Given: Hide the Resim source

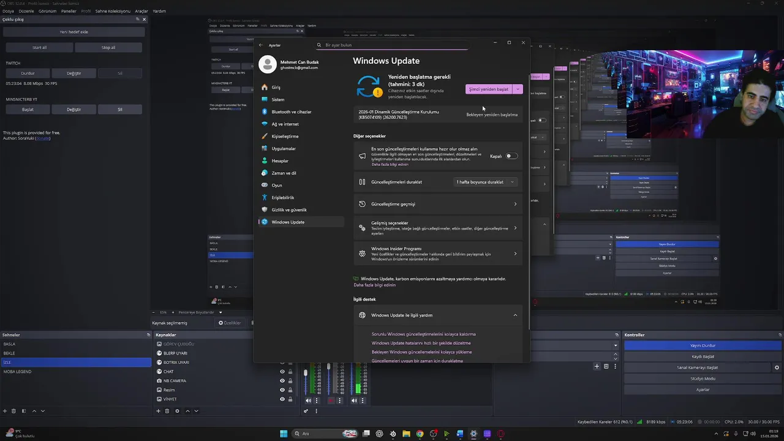Looking at the screenshot, I should click(x=282, y=390).
